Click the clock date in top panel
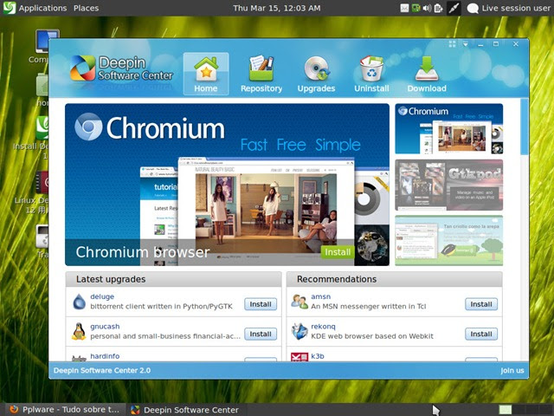Image resolution: width=554 pixels, height=416 pixels. click(x=277, y=8)
